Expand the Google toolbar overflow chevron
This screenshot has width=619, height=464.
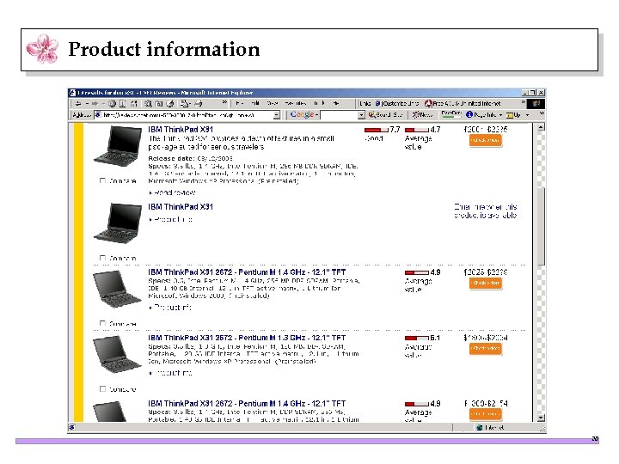pyautogui.click(x=542, y=113)
